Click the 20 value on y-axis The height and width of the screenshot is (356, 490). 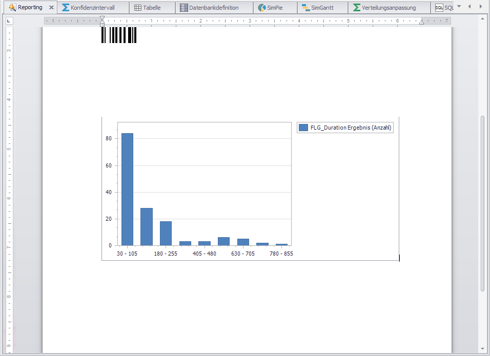(109, 219)
